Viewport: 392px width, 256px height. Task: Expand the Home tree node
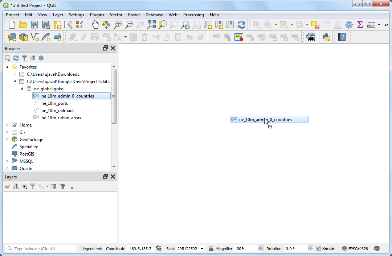pyautogui.click(x=8, y=125)
